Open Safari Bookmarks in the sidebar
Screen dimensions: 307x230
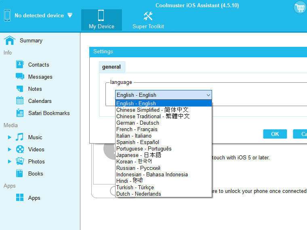coord(49,113)
